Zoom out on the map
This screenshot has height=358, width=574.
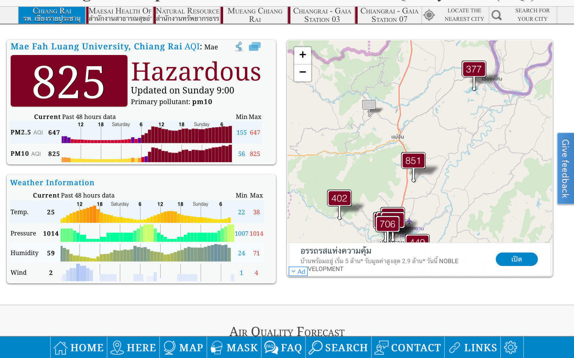point(303,72)
